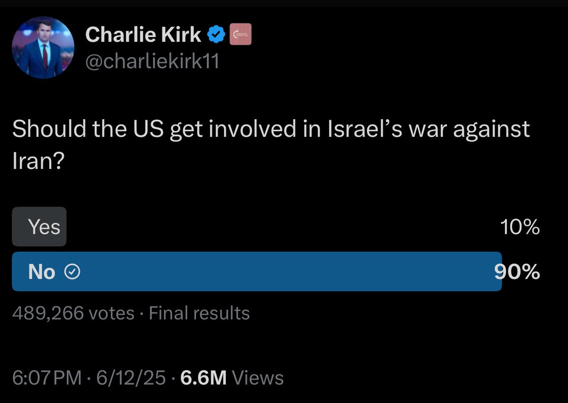Viewport: 568px width, 403px height.
Task: Click the words Should the US
Action: click(88, 129)
